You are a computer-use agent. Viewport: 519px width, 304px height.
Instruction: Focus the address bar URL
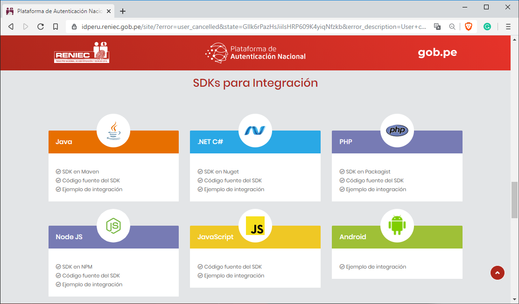point(254,27)
